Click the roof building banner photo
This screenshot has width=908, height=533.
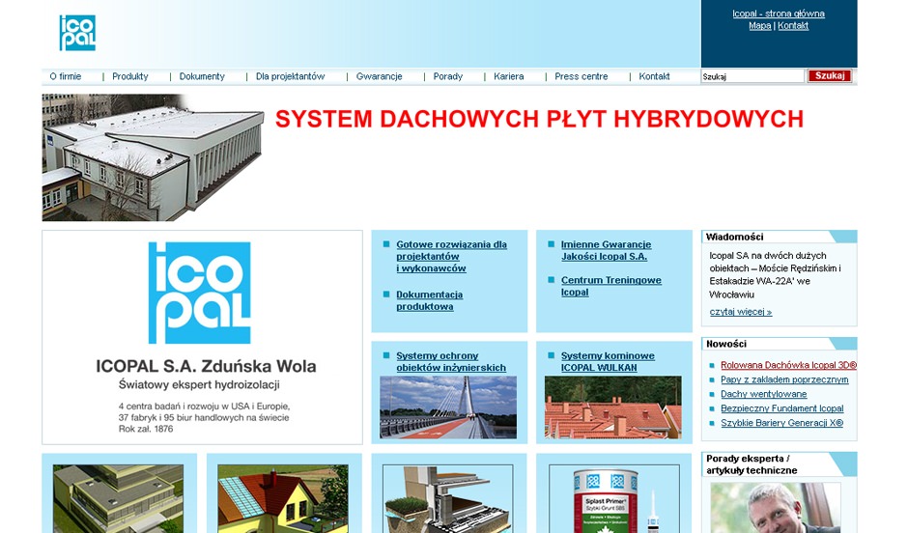pos(153,157)
